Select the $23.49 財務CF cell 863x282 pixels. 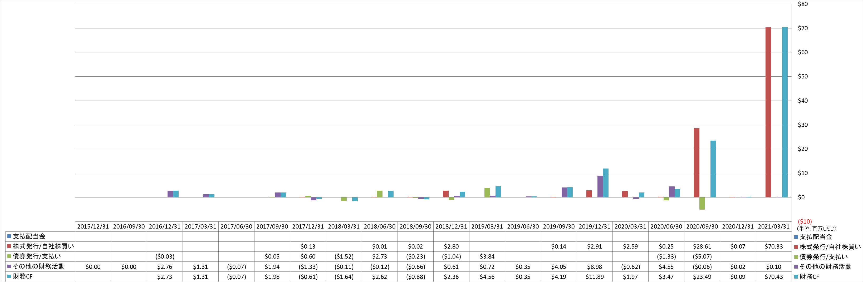click(702, 277)
